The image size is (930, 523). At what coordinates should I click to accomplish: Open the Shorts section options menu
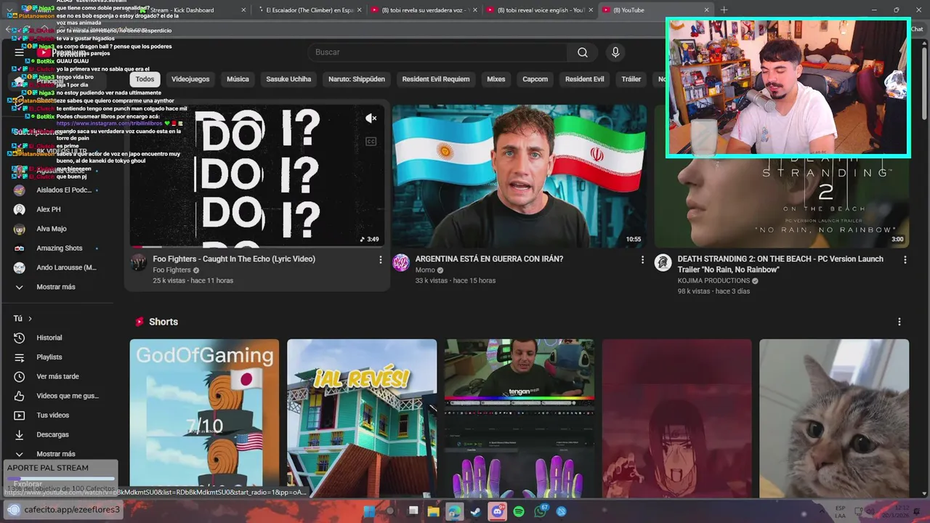(899, 322)
